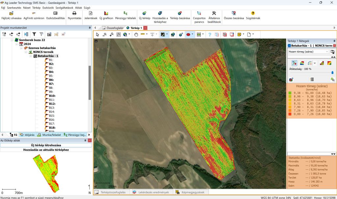Uncheck the Betakarítás - 1 layer checkbox
337x199 pixels.
point(289,46)
